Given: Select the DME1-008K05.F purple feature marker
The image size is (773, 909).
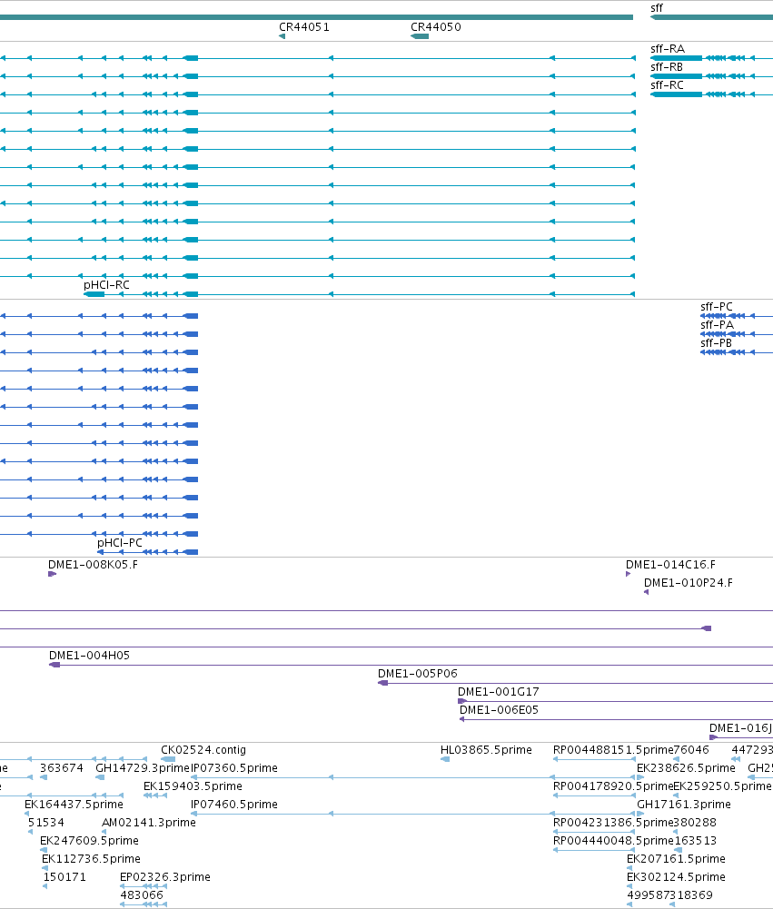Looking at the screenshot, I should 52,574.
